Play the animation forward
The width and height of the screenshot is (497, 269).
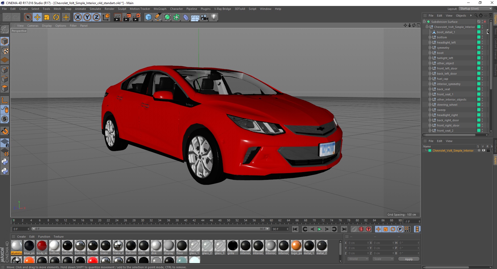pos(319,229)
